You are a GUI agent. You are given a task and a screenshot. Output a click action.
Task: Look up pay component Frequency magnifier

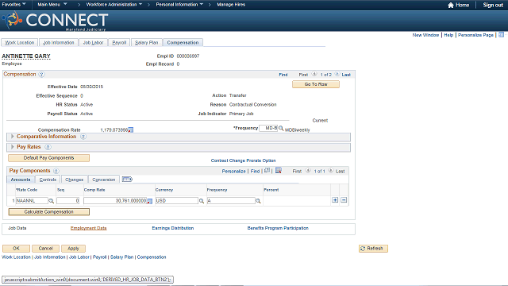[258, 201]
